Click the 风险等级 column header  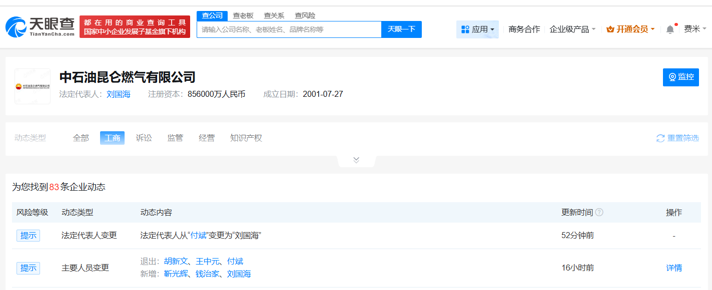pos(33,212)
